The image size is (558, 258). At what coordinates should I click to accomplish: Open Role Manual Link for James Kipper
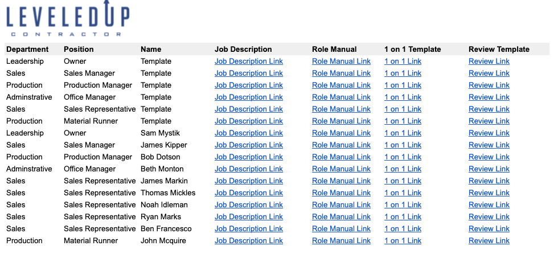pos(341,145)
